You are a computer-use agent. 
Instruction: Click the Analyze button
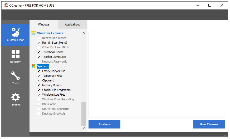point(104,124)
